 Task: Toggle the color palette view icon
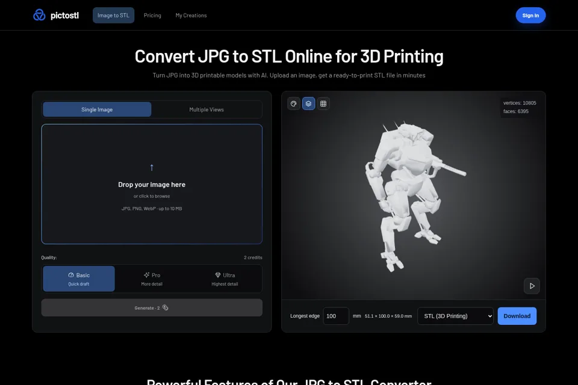pyautogui.click(x=293, y=103)
